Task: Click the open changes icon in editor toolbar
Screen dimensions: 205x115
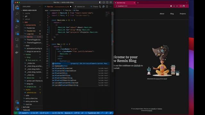Action: pyautogui.click(x=100, y=6)
